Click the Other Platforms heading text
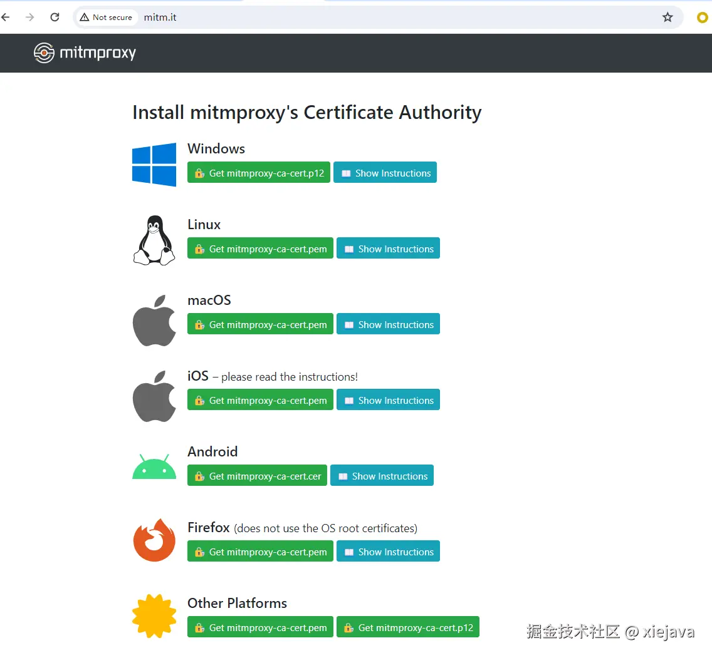 coord(237,603)
